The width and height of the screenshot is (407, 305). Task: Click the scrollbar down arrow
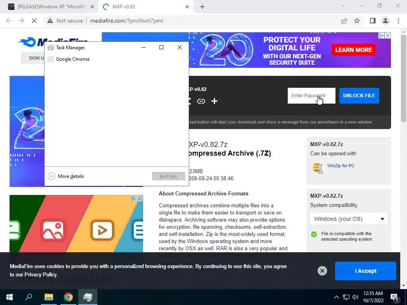(403, 286)
